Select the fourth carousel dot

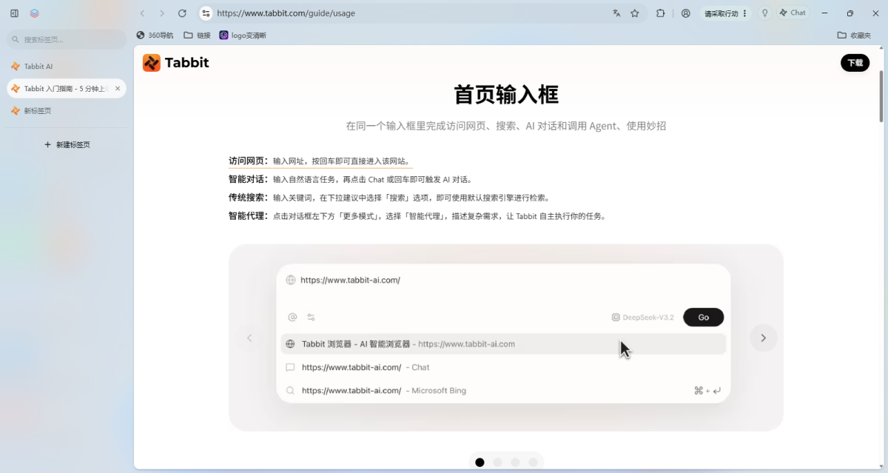pyautogui.click(x=533, y=463)
